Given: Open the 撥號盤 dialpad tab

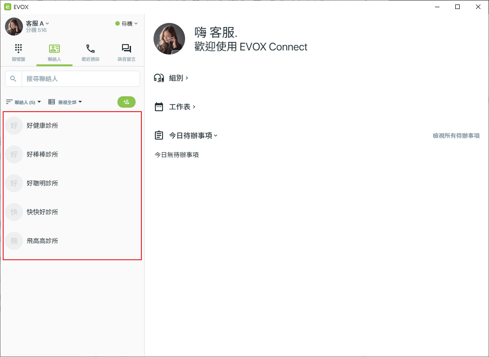Looking at the screenshot, I should pos(18,53).
